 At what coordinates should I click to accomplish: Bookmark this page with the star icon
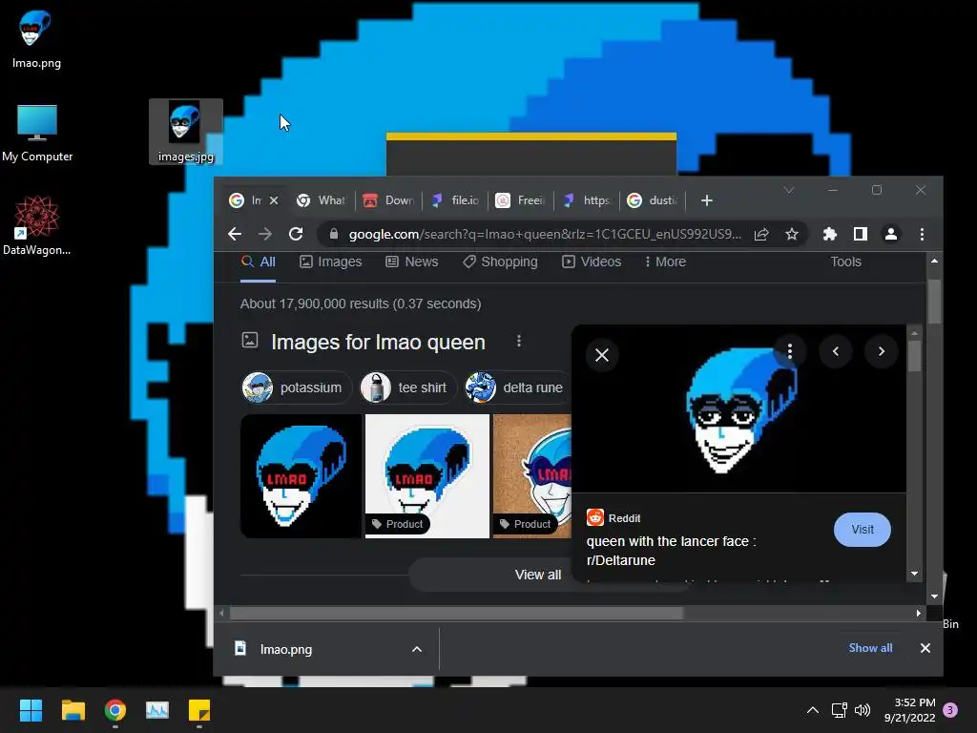pos(791,235)
